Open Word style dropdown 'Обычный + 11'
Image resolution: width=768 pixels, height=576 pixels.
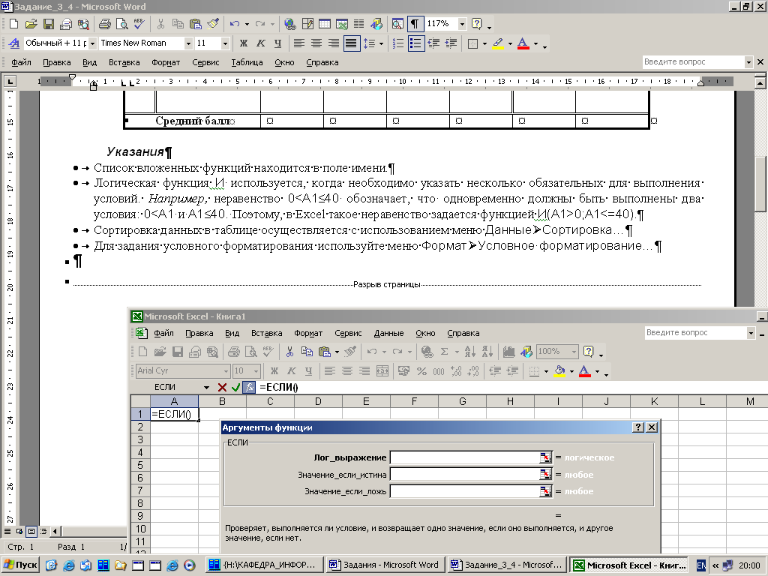click(92, 43)
